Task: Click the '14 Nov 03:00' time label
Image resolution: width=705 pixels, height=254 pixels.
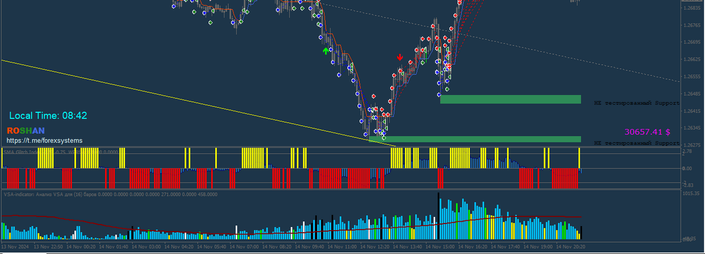Action: (x=145, y=246)
